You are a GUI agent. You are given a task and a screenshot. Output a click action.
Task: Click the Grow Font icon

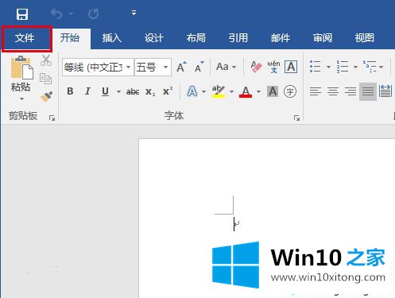(x=181, y=67)
